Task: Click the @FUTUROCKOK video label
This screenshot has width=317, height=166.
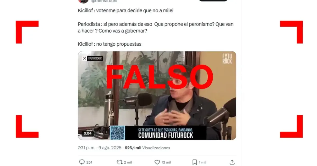Action: 95,58
